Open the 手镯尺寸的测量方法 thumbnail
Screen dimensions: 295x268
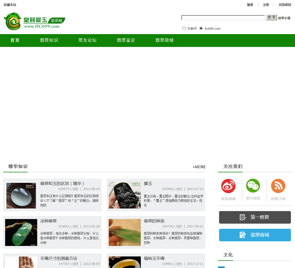(x=21, y=262)
